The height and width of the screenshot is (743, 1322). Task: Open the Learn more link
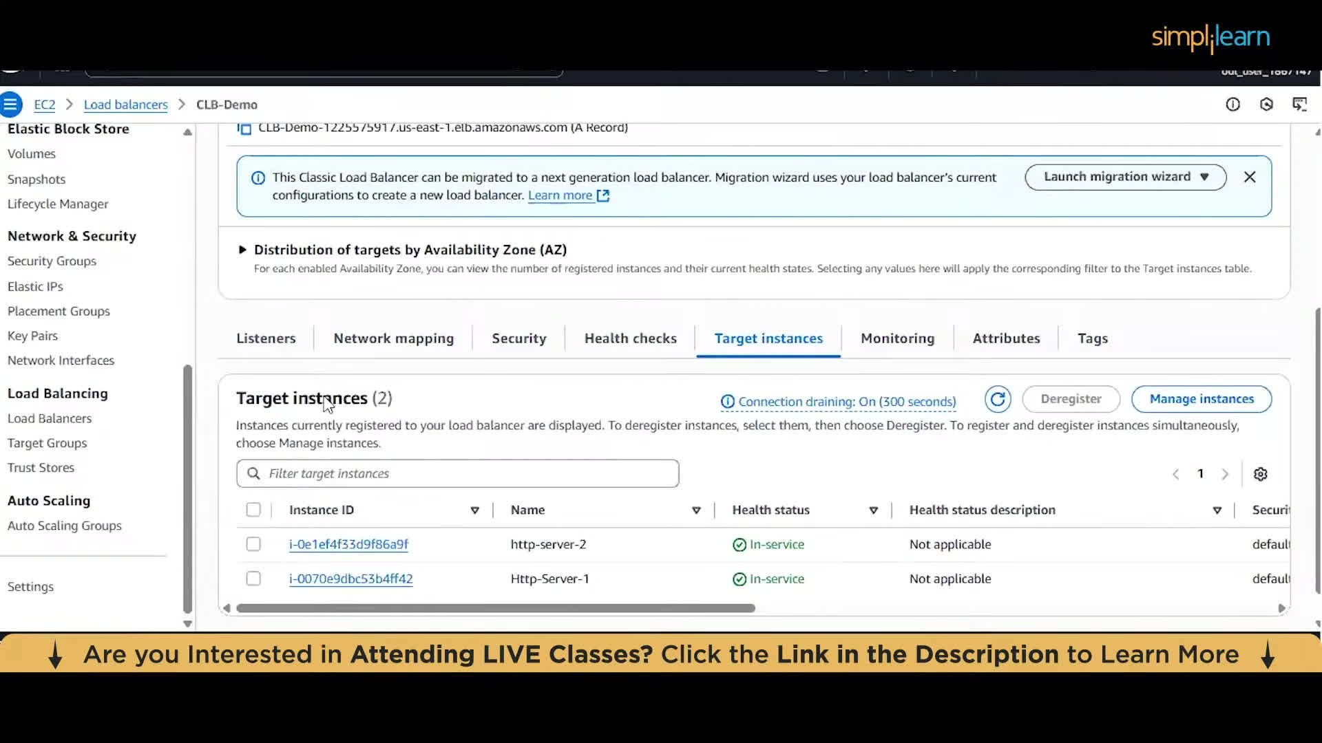click(x=560, y=195)
